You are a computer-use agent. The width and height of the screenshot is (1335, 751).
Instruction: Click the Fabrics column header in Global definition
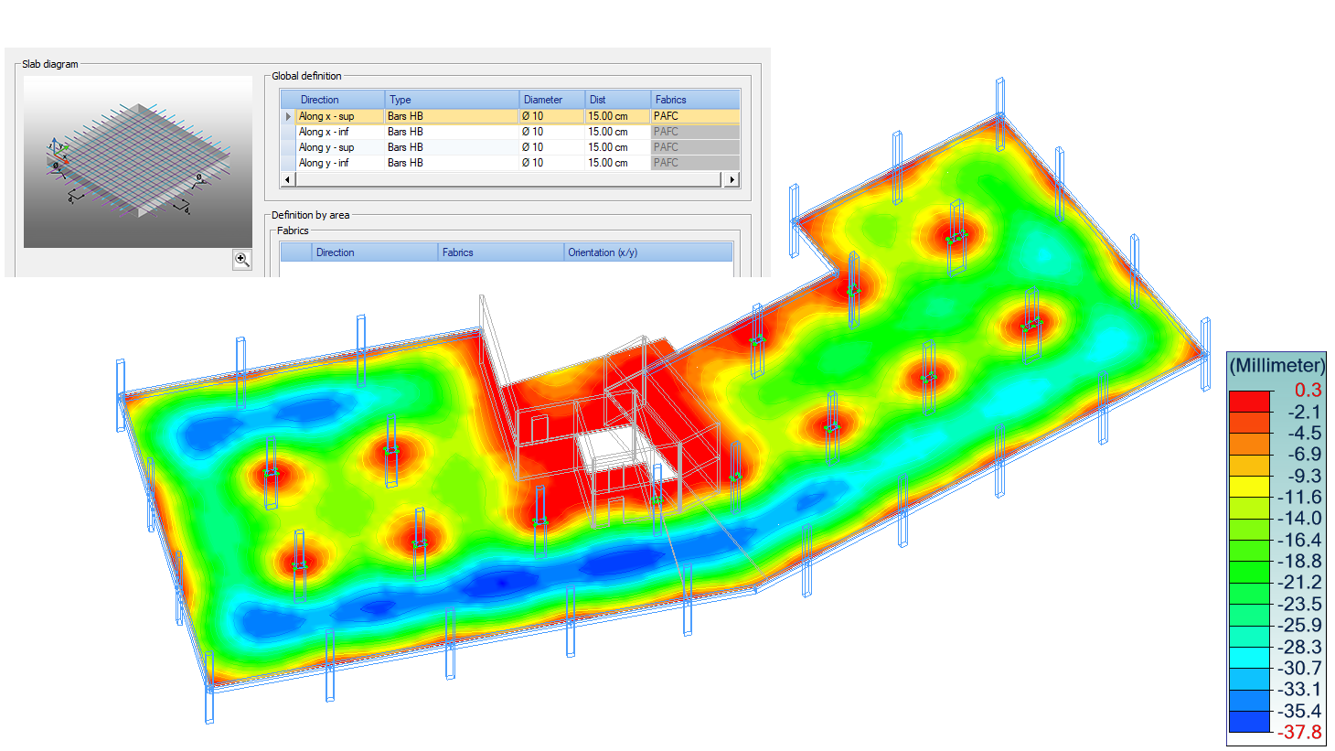(695, 100)
